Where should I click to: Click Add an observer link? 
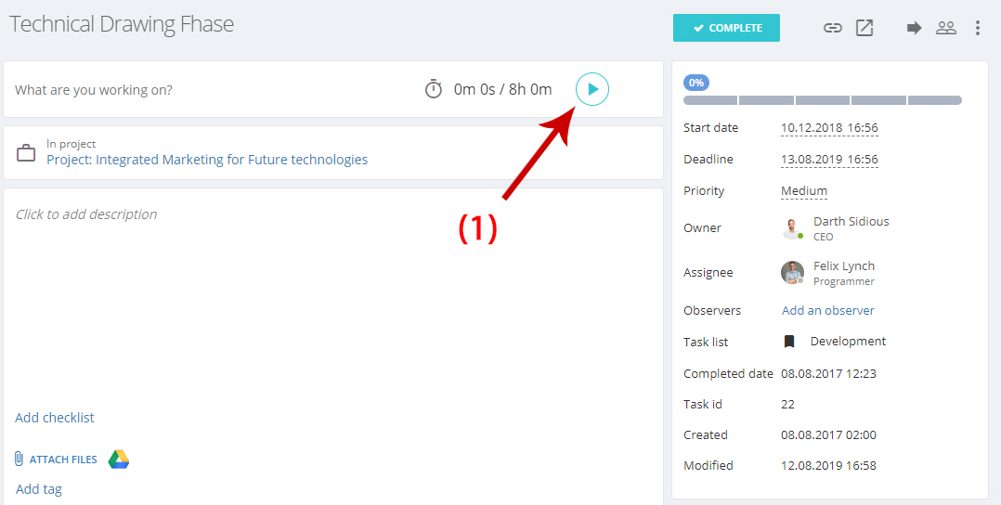coord(828,310)
